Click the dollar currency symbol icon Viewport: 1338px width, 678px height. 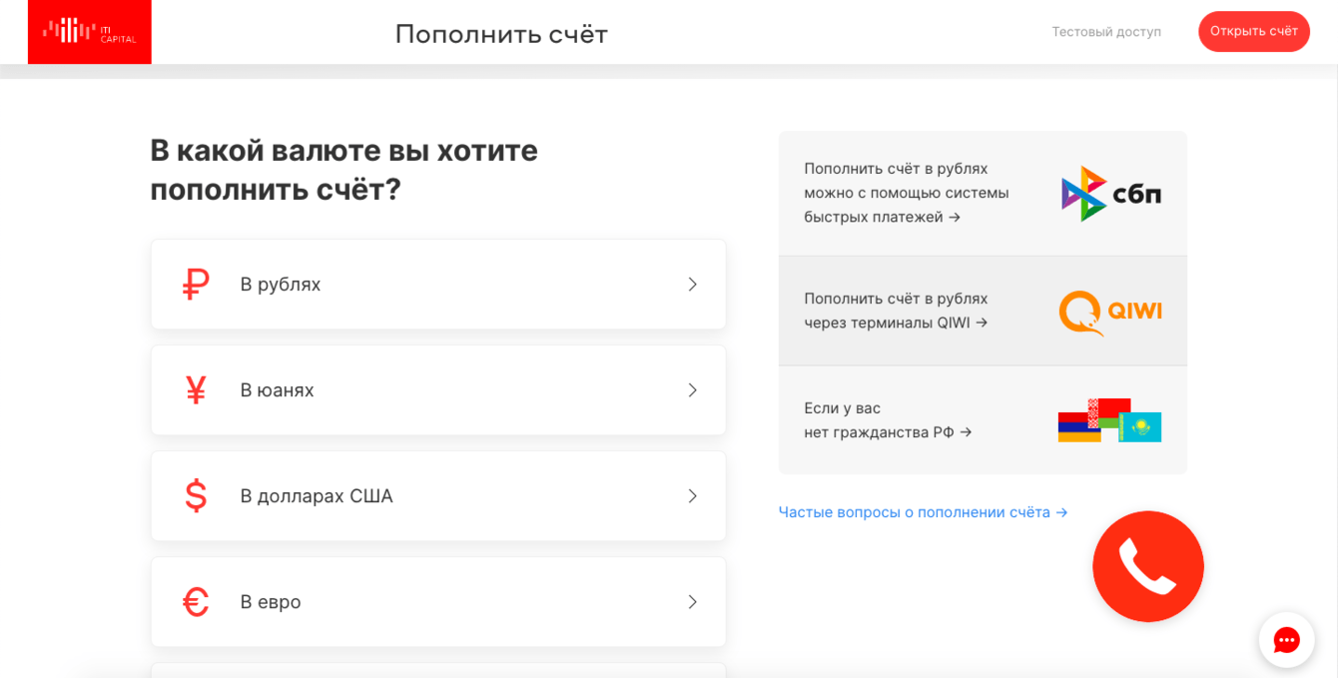(x=196, y=496)
